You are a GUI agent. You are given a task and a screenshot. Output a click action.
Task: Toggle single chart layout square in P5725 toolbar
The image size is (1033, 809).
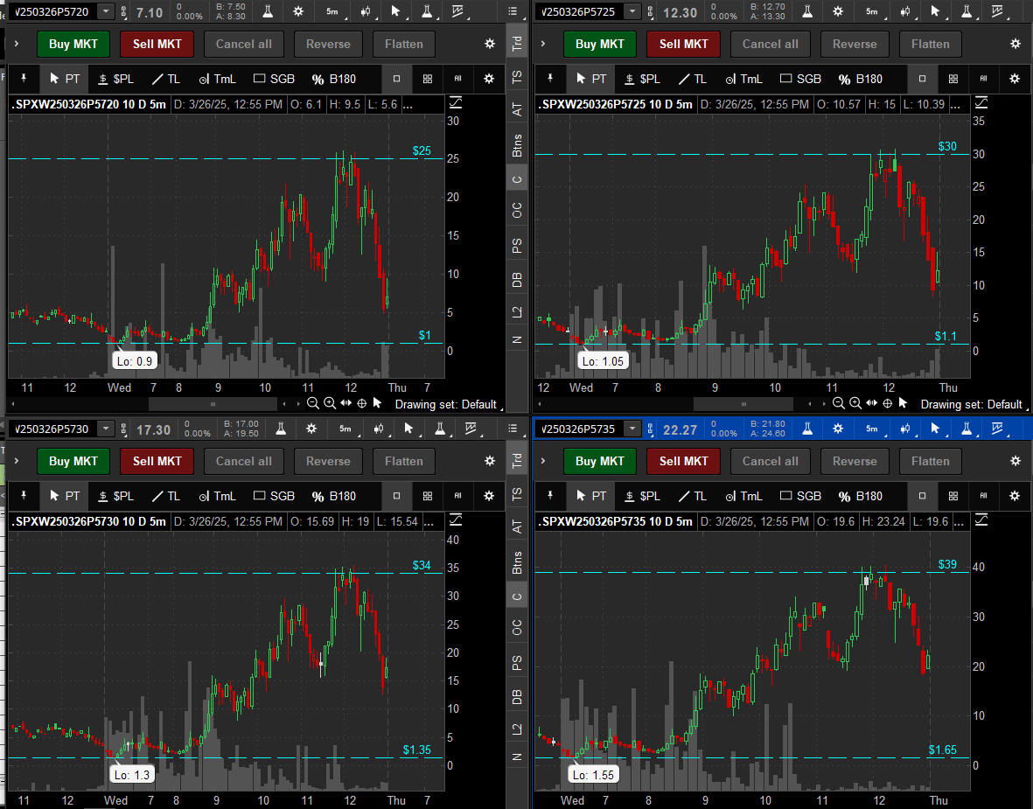coord(923,79)
